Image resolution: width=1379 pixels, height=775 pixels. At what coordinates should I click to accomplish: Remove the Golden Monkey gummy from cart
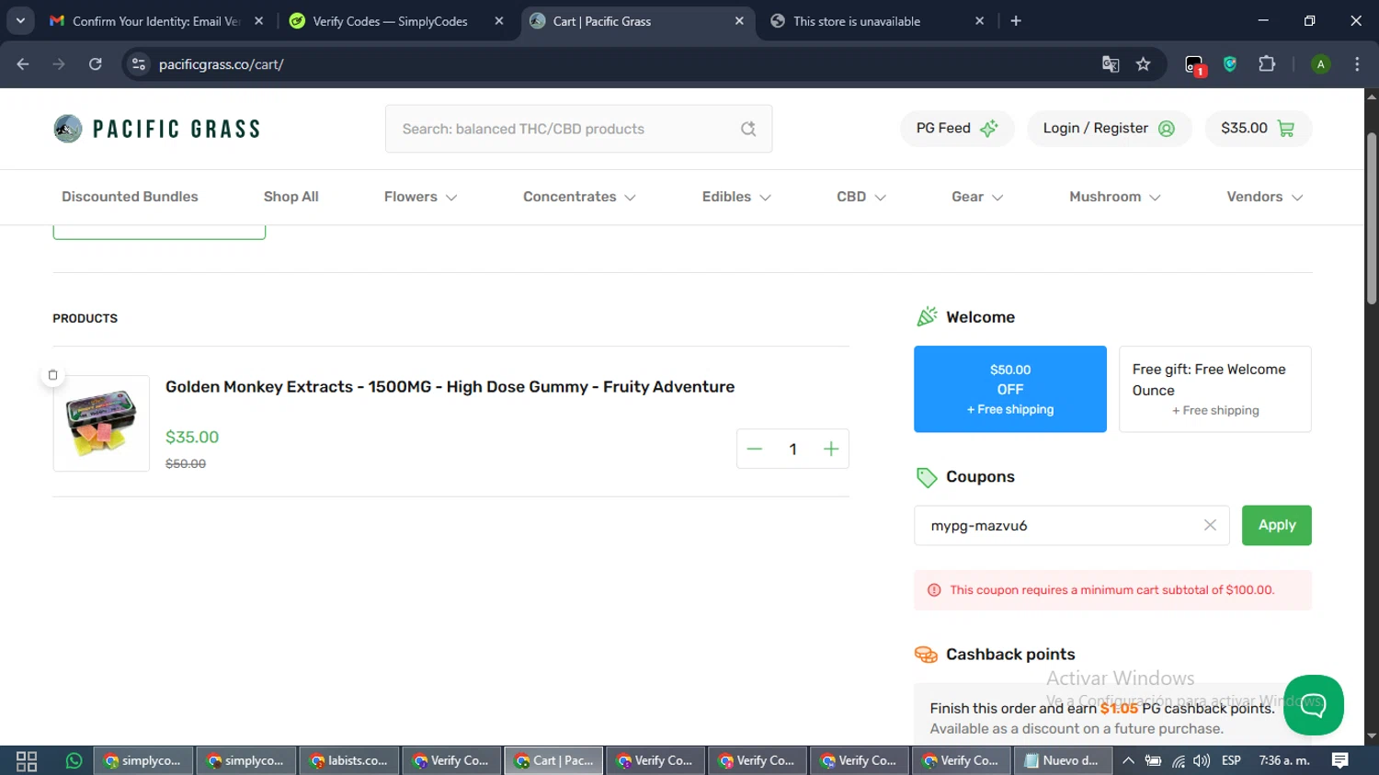point(52,375)
